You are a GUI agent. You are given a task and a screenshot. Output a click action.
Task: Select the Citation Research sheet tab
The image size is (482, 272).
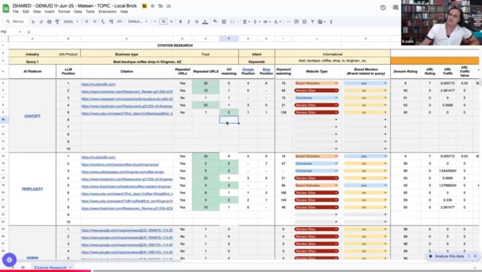[52, 267]
